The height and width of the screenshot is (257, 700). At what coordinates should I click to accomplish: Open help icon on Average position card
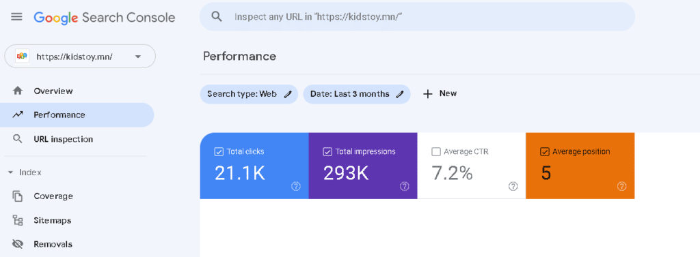click(621, 186)
